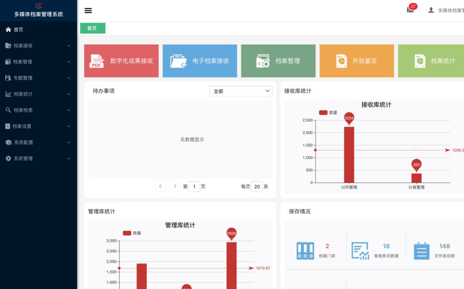
Task: Open the 全部 filter dropdown in 待办事项
Action: point(241,91)
